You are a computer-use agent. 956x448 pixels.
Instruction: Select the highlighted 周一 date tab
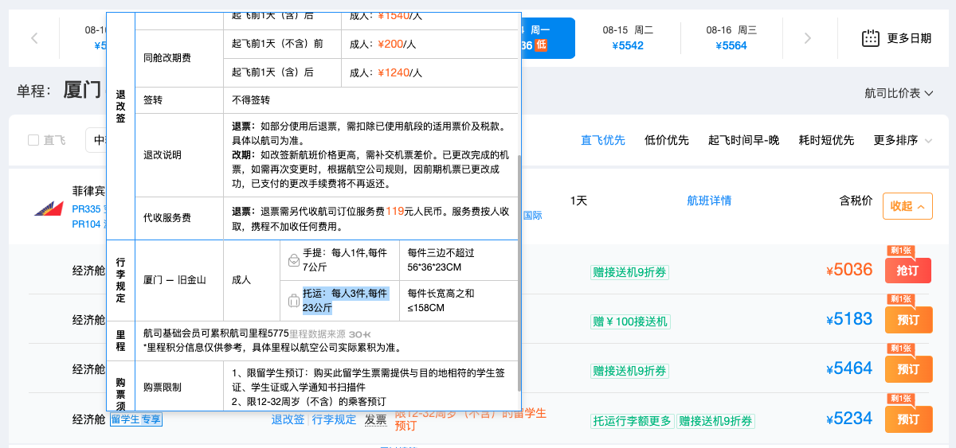548,37
